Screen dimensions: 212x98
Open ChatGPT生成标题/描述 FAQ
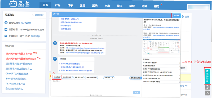(x=17, y=74)
